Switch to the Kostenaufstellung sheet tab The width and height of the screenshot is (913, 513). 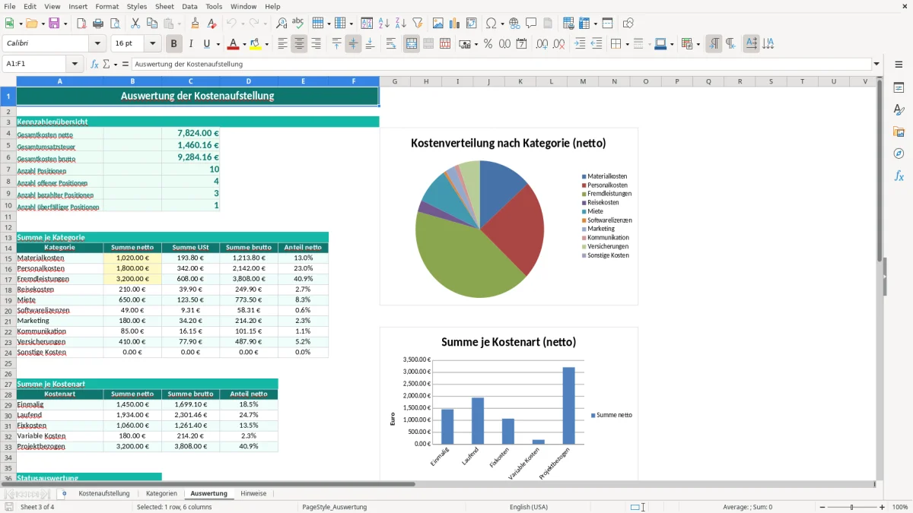(x=104, y=493)
